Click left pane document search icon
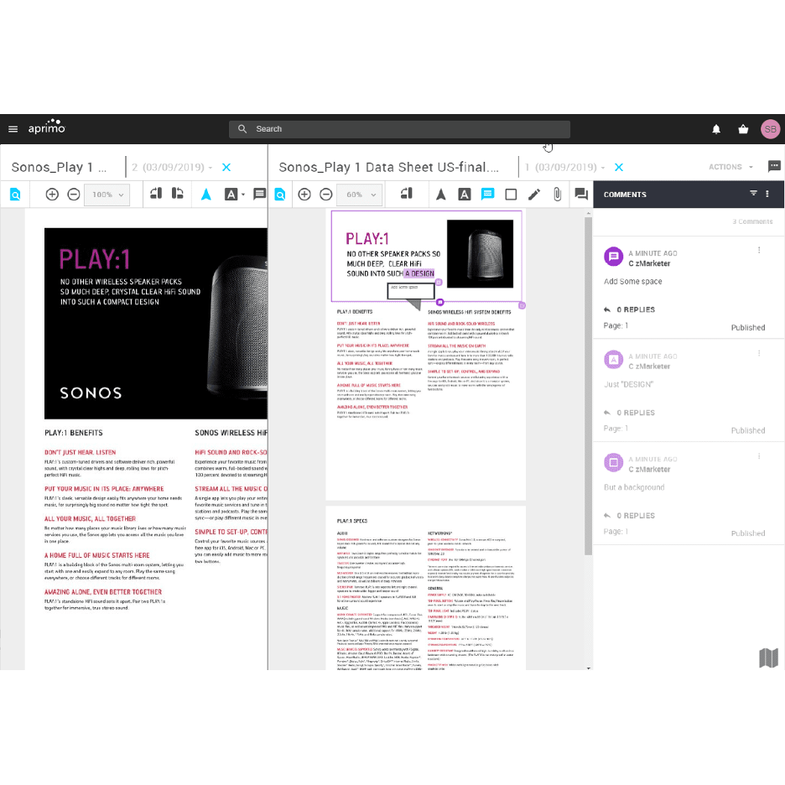The height and width of the screenshot is (785, 785). pyautogui.click(x=15, y=195)
